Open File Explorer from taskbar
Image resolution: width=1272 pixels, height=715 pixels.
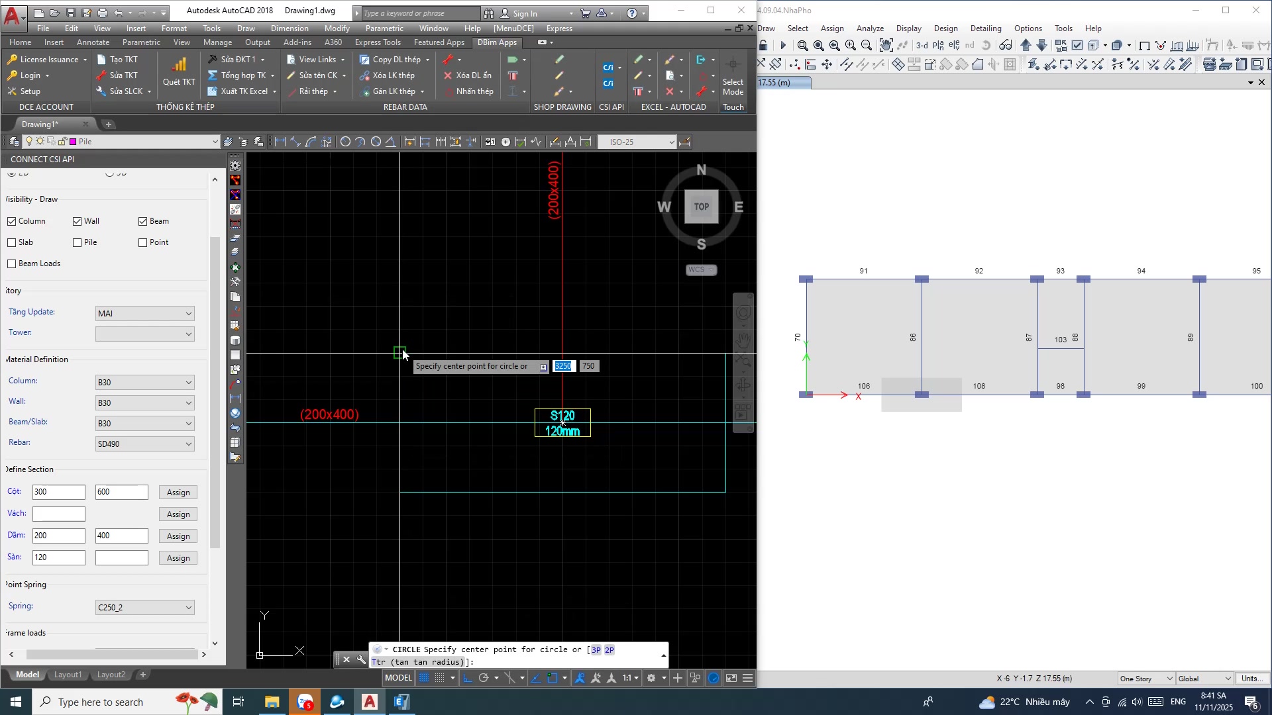pyautogui.click(x=272, y=702)
